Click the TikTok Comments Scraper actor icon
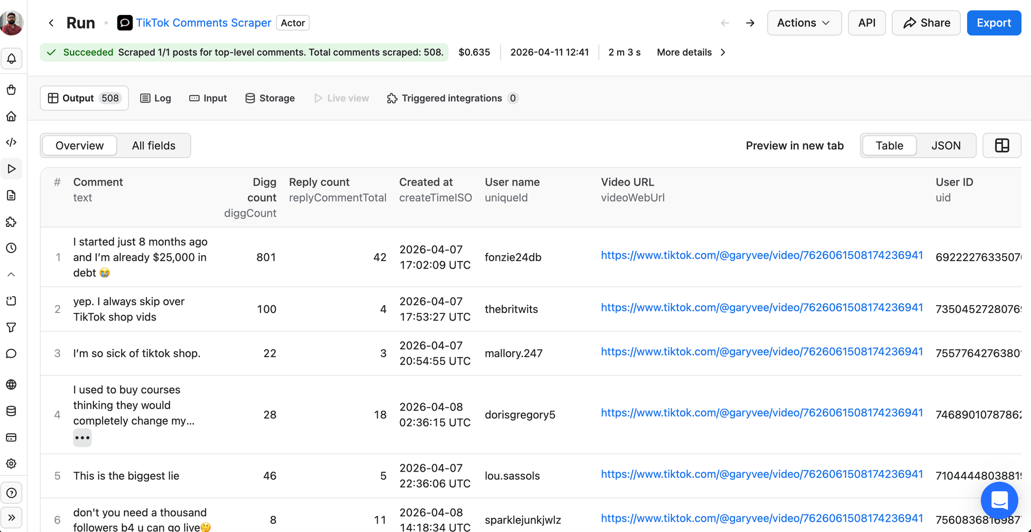The image size is (1031, 532). [x=125, y=23]
